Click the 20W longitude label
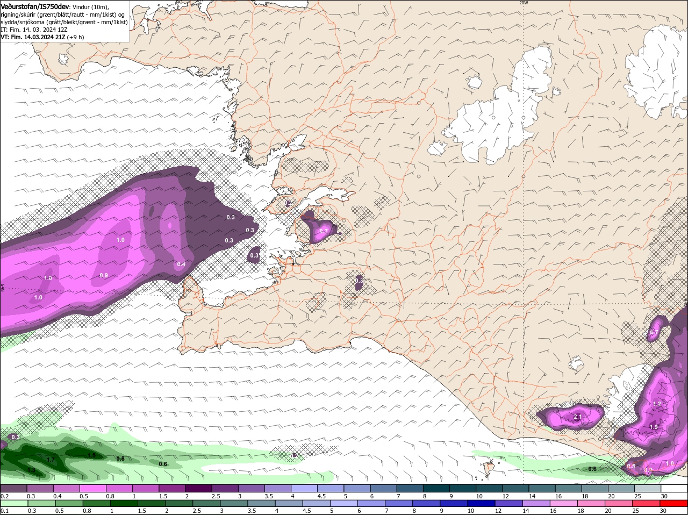Viewport: 688px width, 515px height. click(524, 3)
